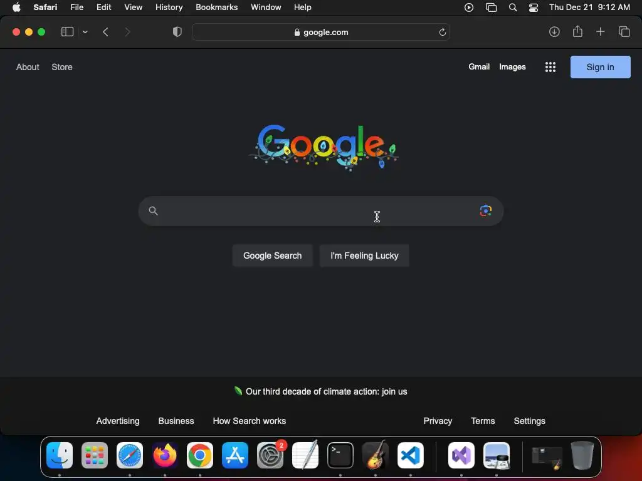642x481 pixels.
Task: Click the magnifier icon in search box
Action: point(153,210)
